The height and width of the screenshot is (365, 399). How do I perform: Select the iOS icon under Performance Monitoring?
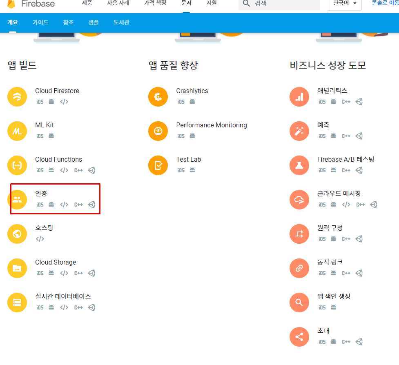181,136
